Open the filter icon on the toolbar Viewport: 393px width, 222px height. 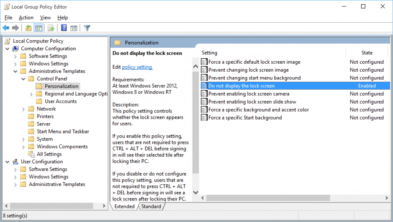pos(87,27)
